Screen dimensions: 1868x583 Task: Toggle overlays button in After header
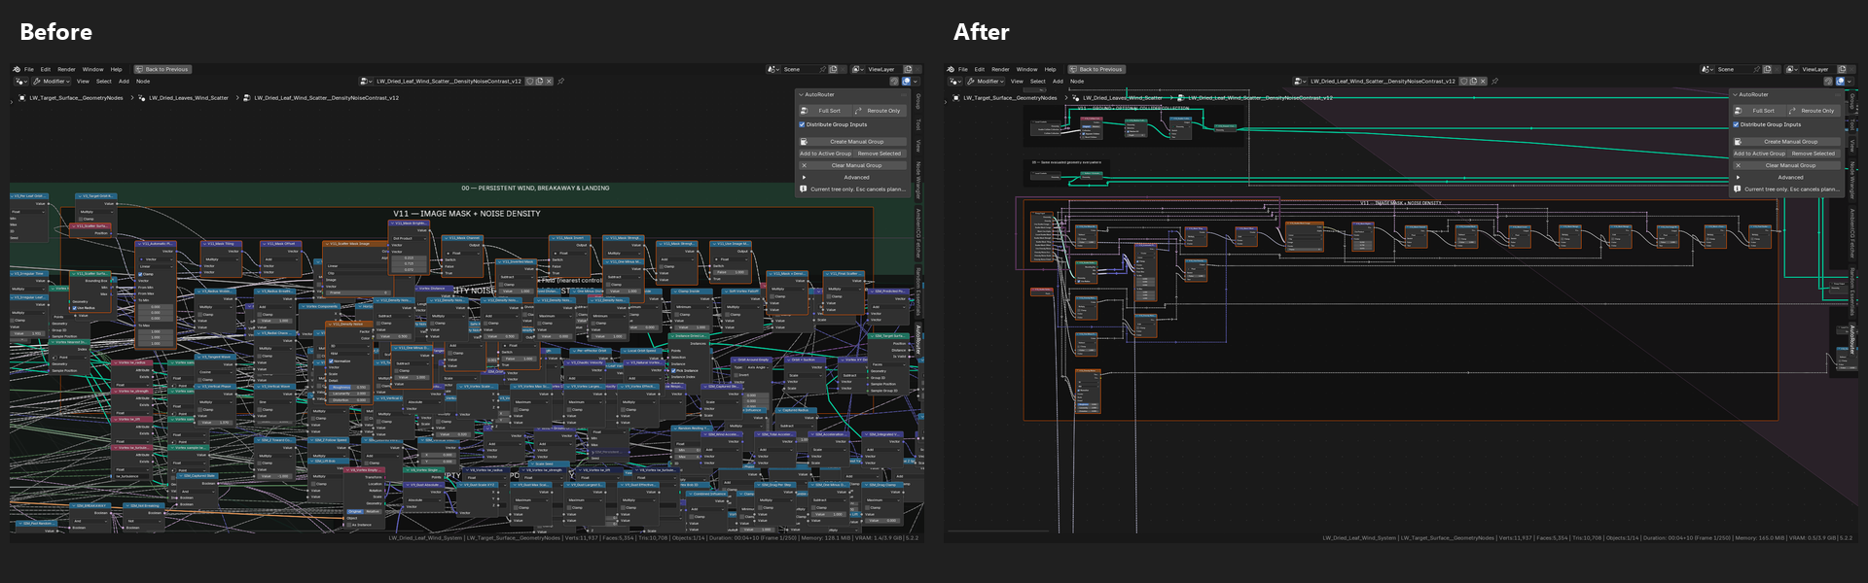[x=1840, y=82]
